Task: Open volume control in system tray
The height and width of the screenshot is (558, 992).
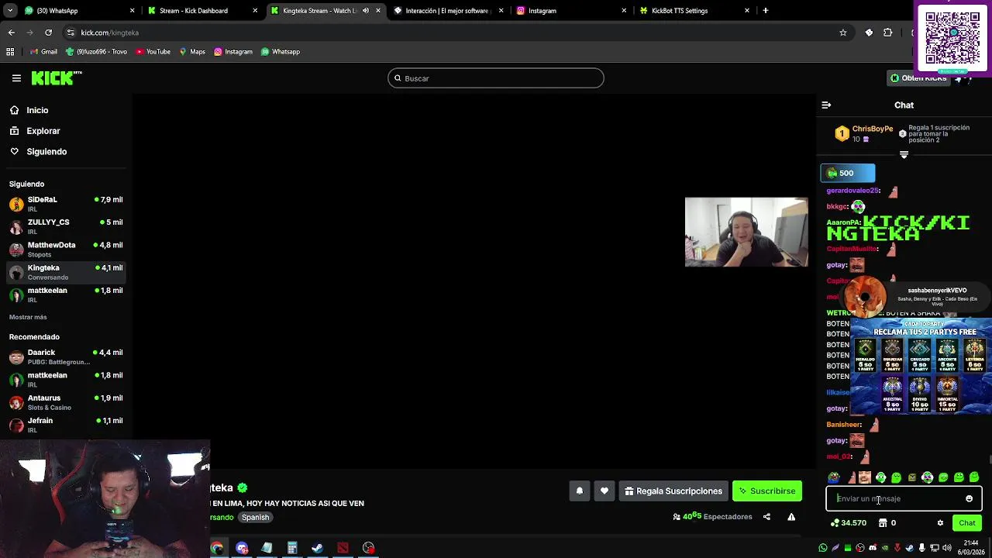Action: tap(947, 548)
